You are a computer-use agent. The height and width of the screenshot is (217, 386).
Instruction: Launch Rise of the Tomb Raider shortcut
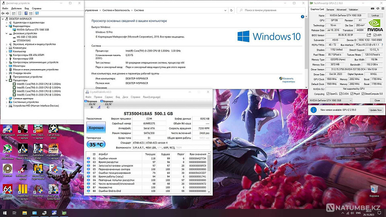[x=53, y=192]
